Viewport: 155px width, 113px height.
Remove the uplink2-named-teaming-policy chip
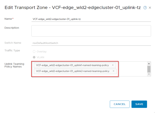click(x=114, y=71)
